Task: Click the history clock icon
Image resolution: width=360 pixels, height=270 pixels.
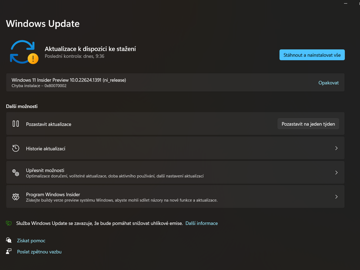Action: click(x=16, y=148)
